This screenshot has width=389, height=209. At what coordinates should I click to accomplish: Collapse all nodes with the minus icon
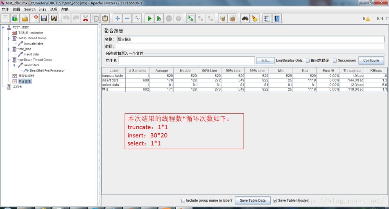pos(127,18)
